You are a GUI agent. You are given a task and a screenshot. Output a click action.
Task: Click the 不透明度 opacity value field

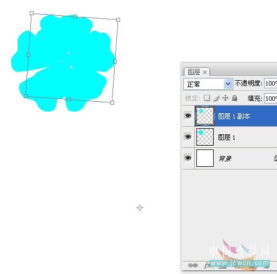[x=271, y=83]
